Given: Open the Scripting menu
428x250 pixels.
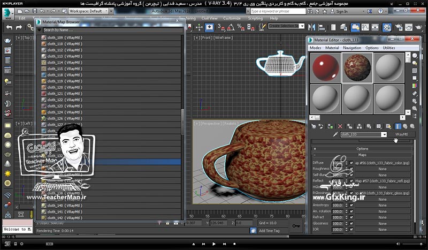Looking at the screenshot, I should coord(255,18).
